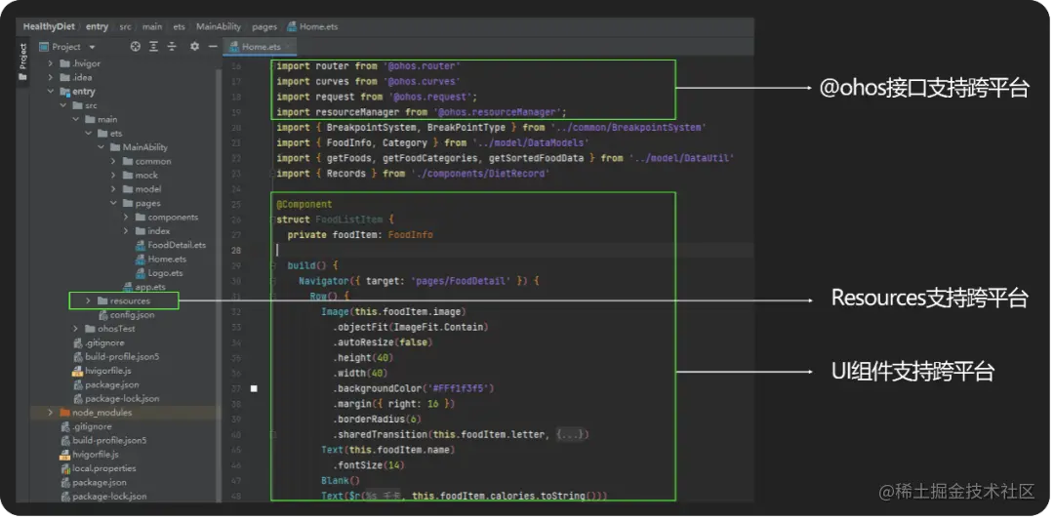The image size is (1054, 520).
Task: Expand the index folder
Action: pos(126,231)
